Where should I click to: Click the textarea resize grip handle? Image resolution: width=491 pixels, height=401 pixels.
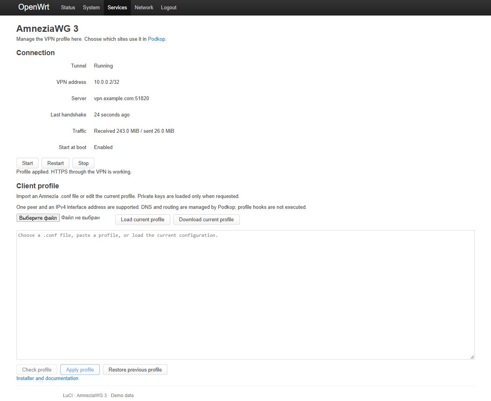point(472,357)
